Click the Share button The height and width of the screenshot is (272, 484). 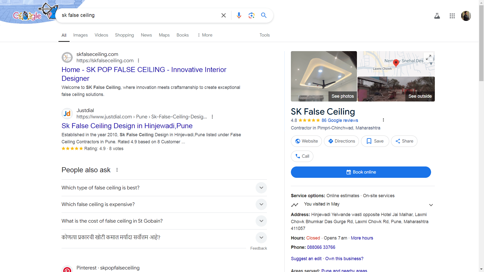[x=404, y=141]
